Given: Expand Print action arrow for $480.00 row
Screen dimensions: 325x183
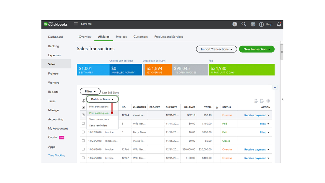Looking at the screenshot, I should click(268, 124).
